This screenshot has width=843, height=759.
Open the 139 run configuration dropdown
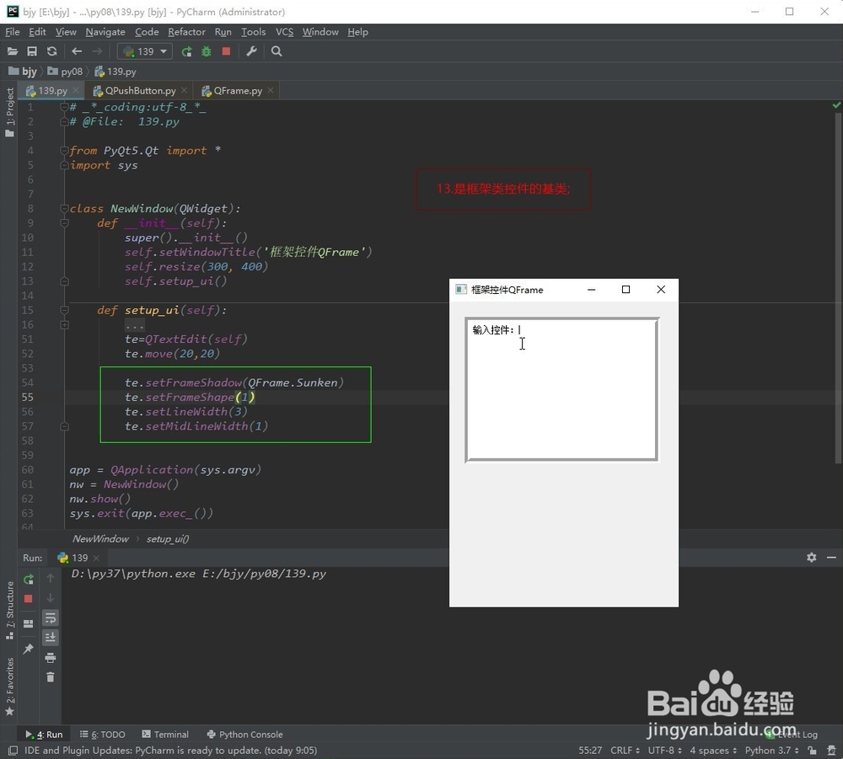click(145, 51)
